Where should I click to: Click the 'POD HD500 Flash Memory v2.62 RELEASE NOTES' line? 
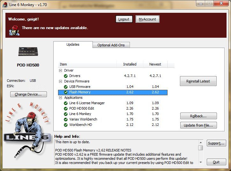pyautogui.click(x=93, y=150)
